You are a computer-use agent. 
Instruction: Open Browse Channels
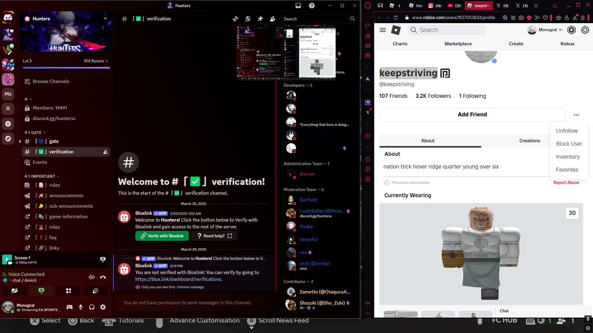[51, 81]
